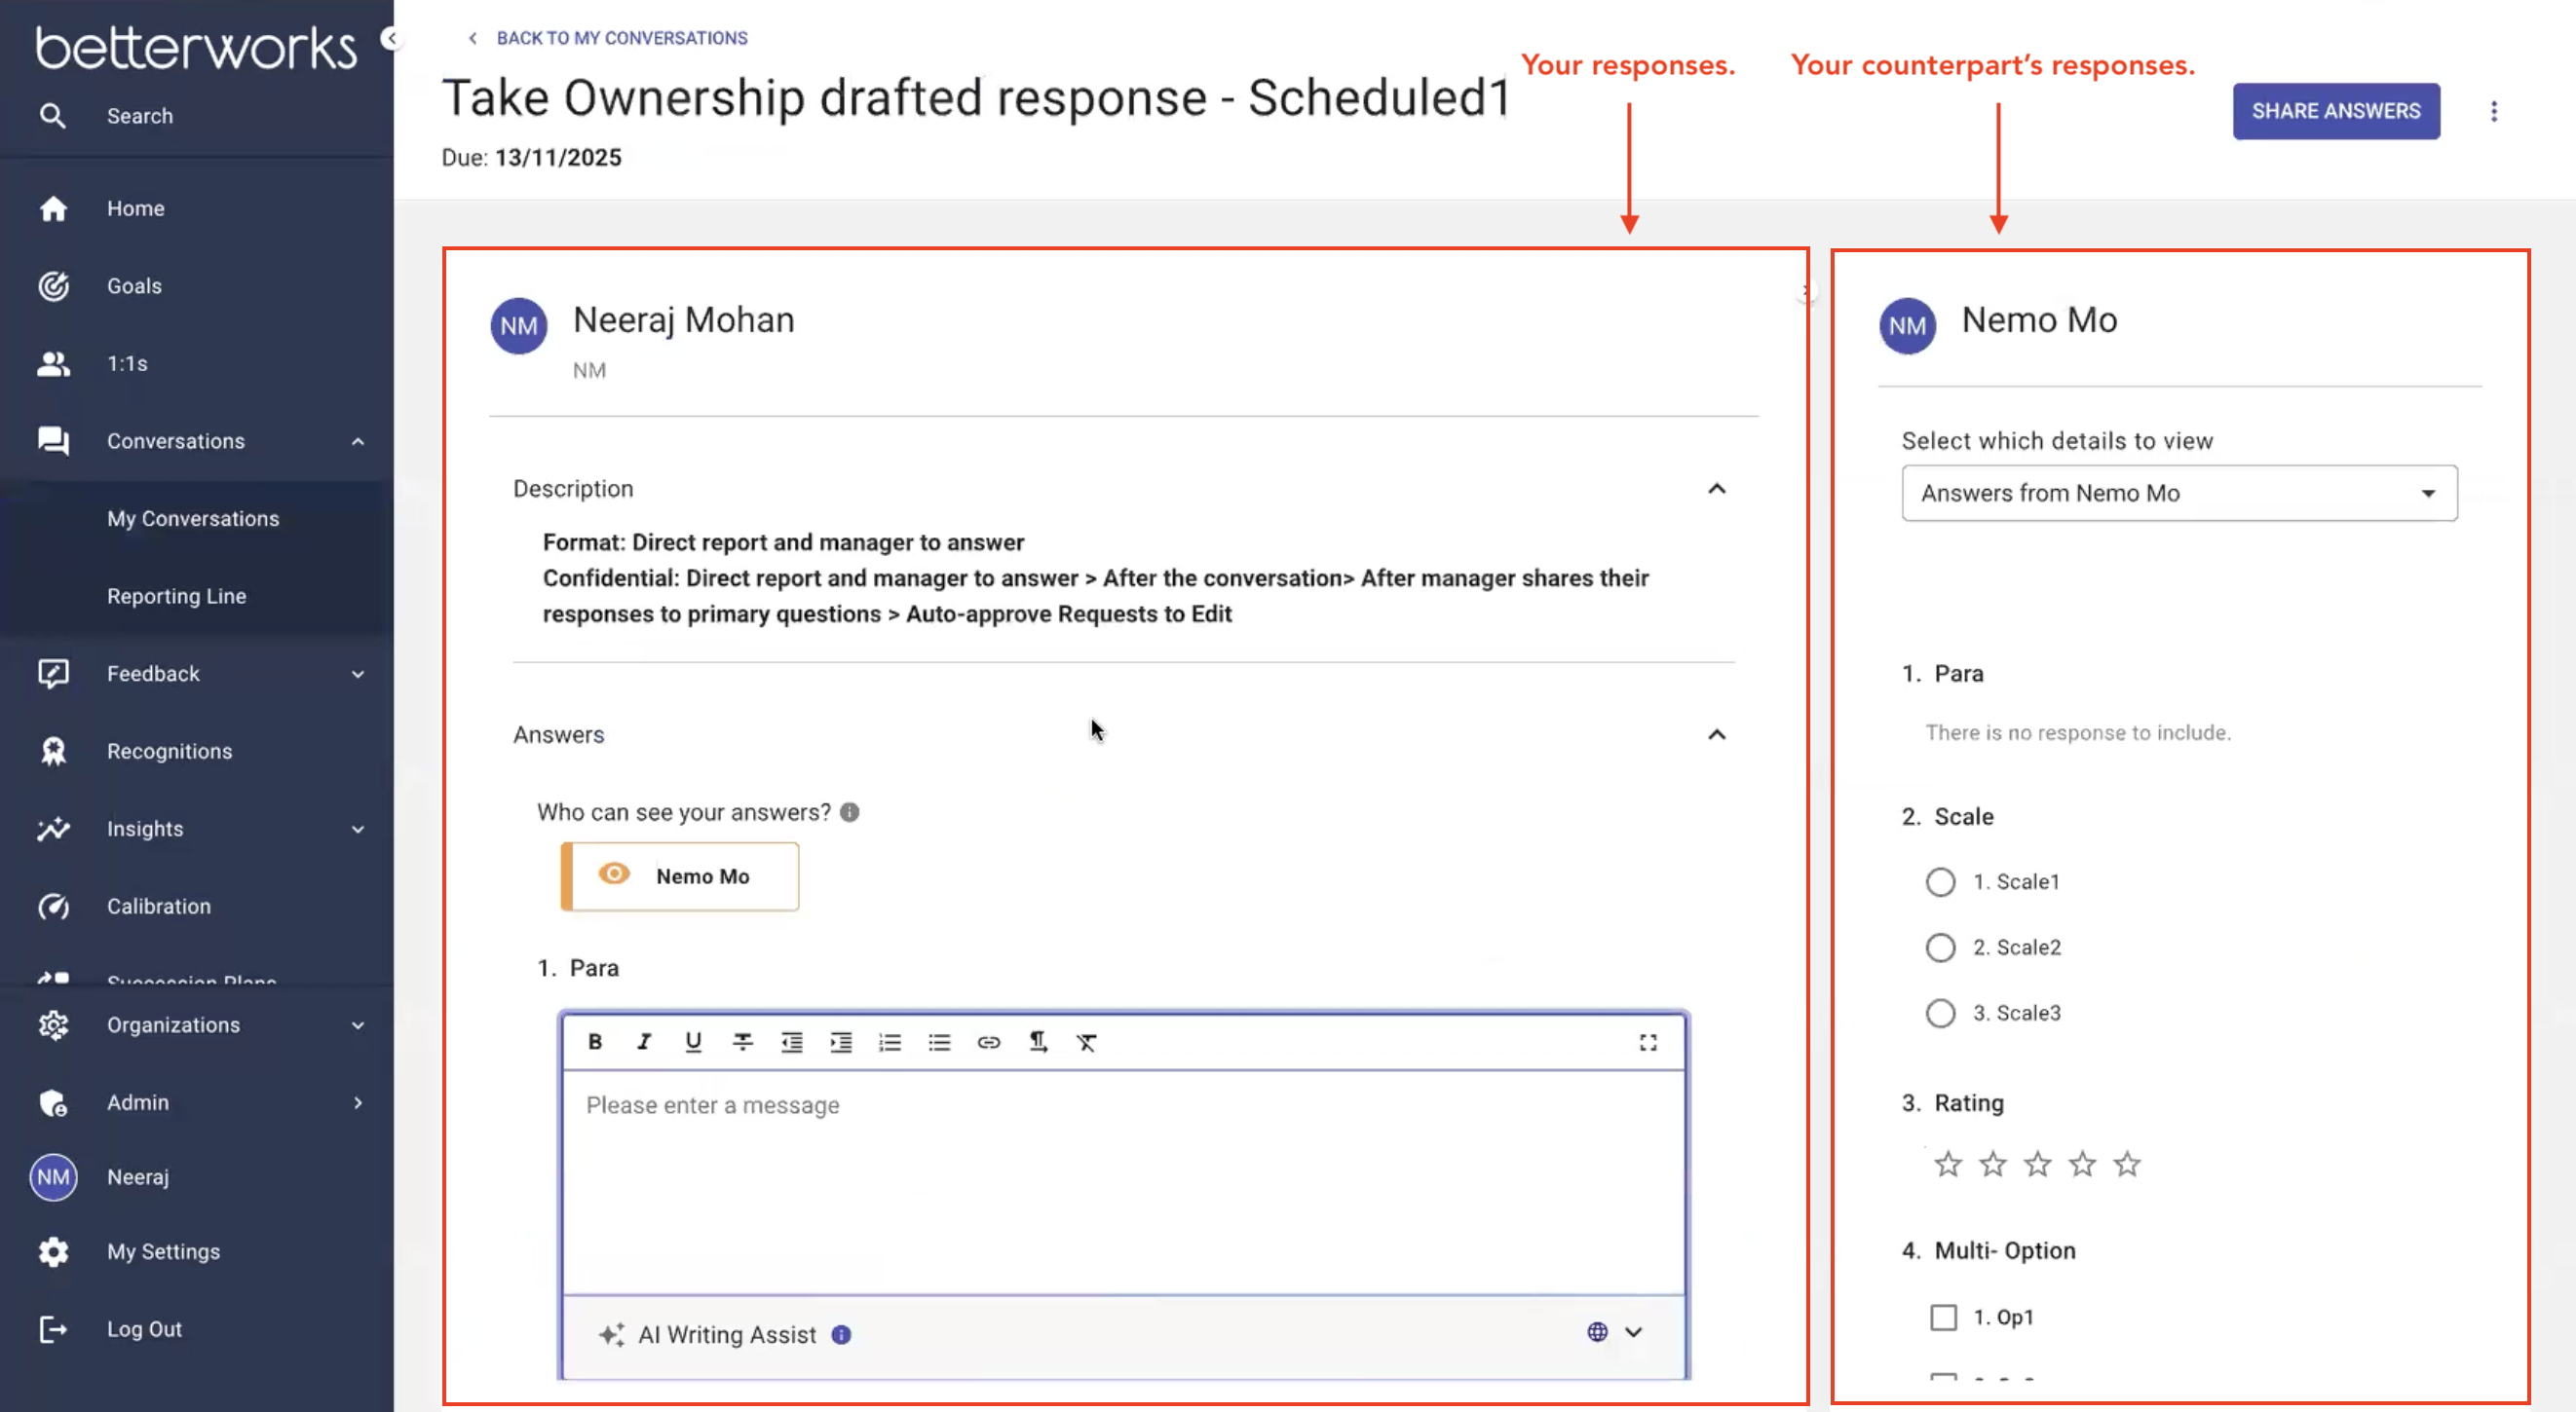Open the Answers from Nemo Mo dropdown
The height and width of the screenshot is (1412, 2576).
(x=2179, y=493)
